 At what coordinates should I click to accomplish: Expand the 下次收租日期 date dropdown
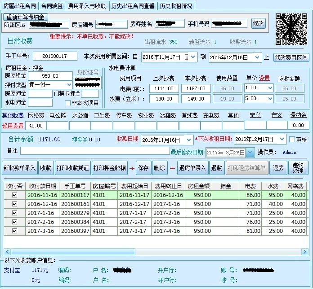(282, 140)
